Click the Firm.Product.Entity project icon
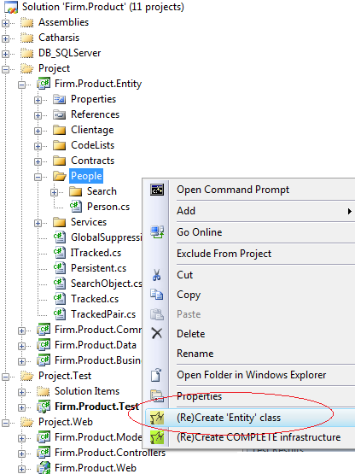The image size is (355, 474). (44, 84)
